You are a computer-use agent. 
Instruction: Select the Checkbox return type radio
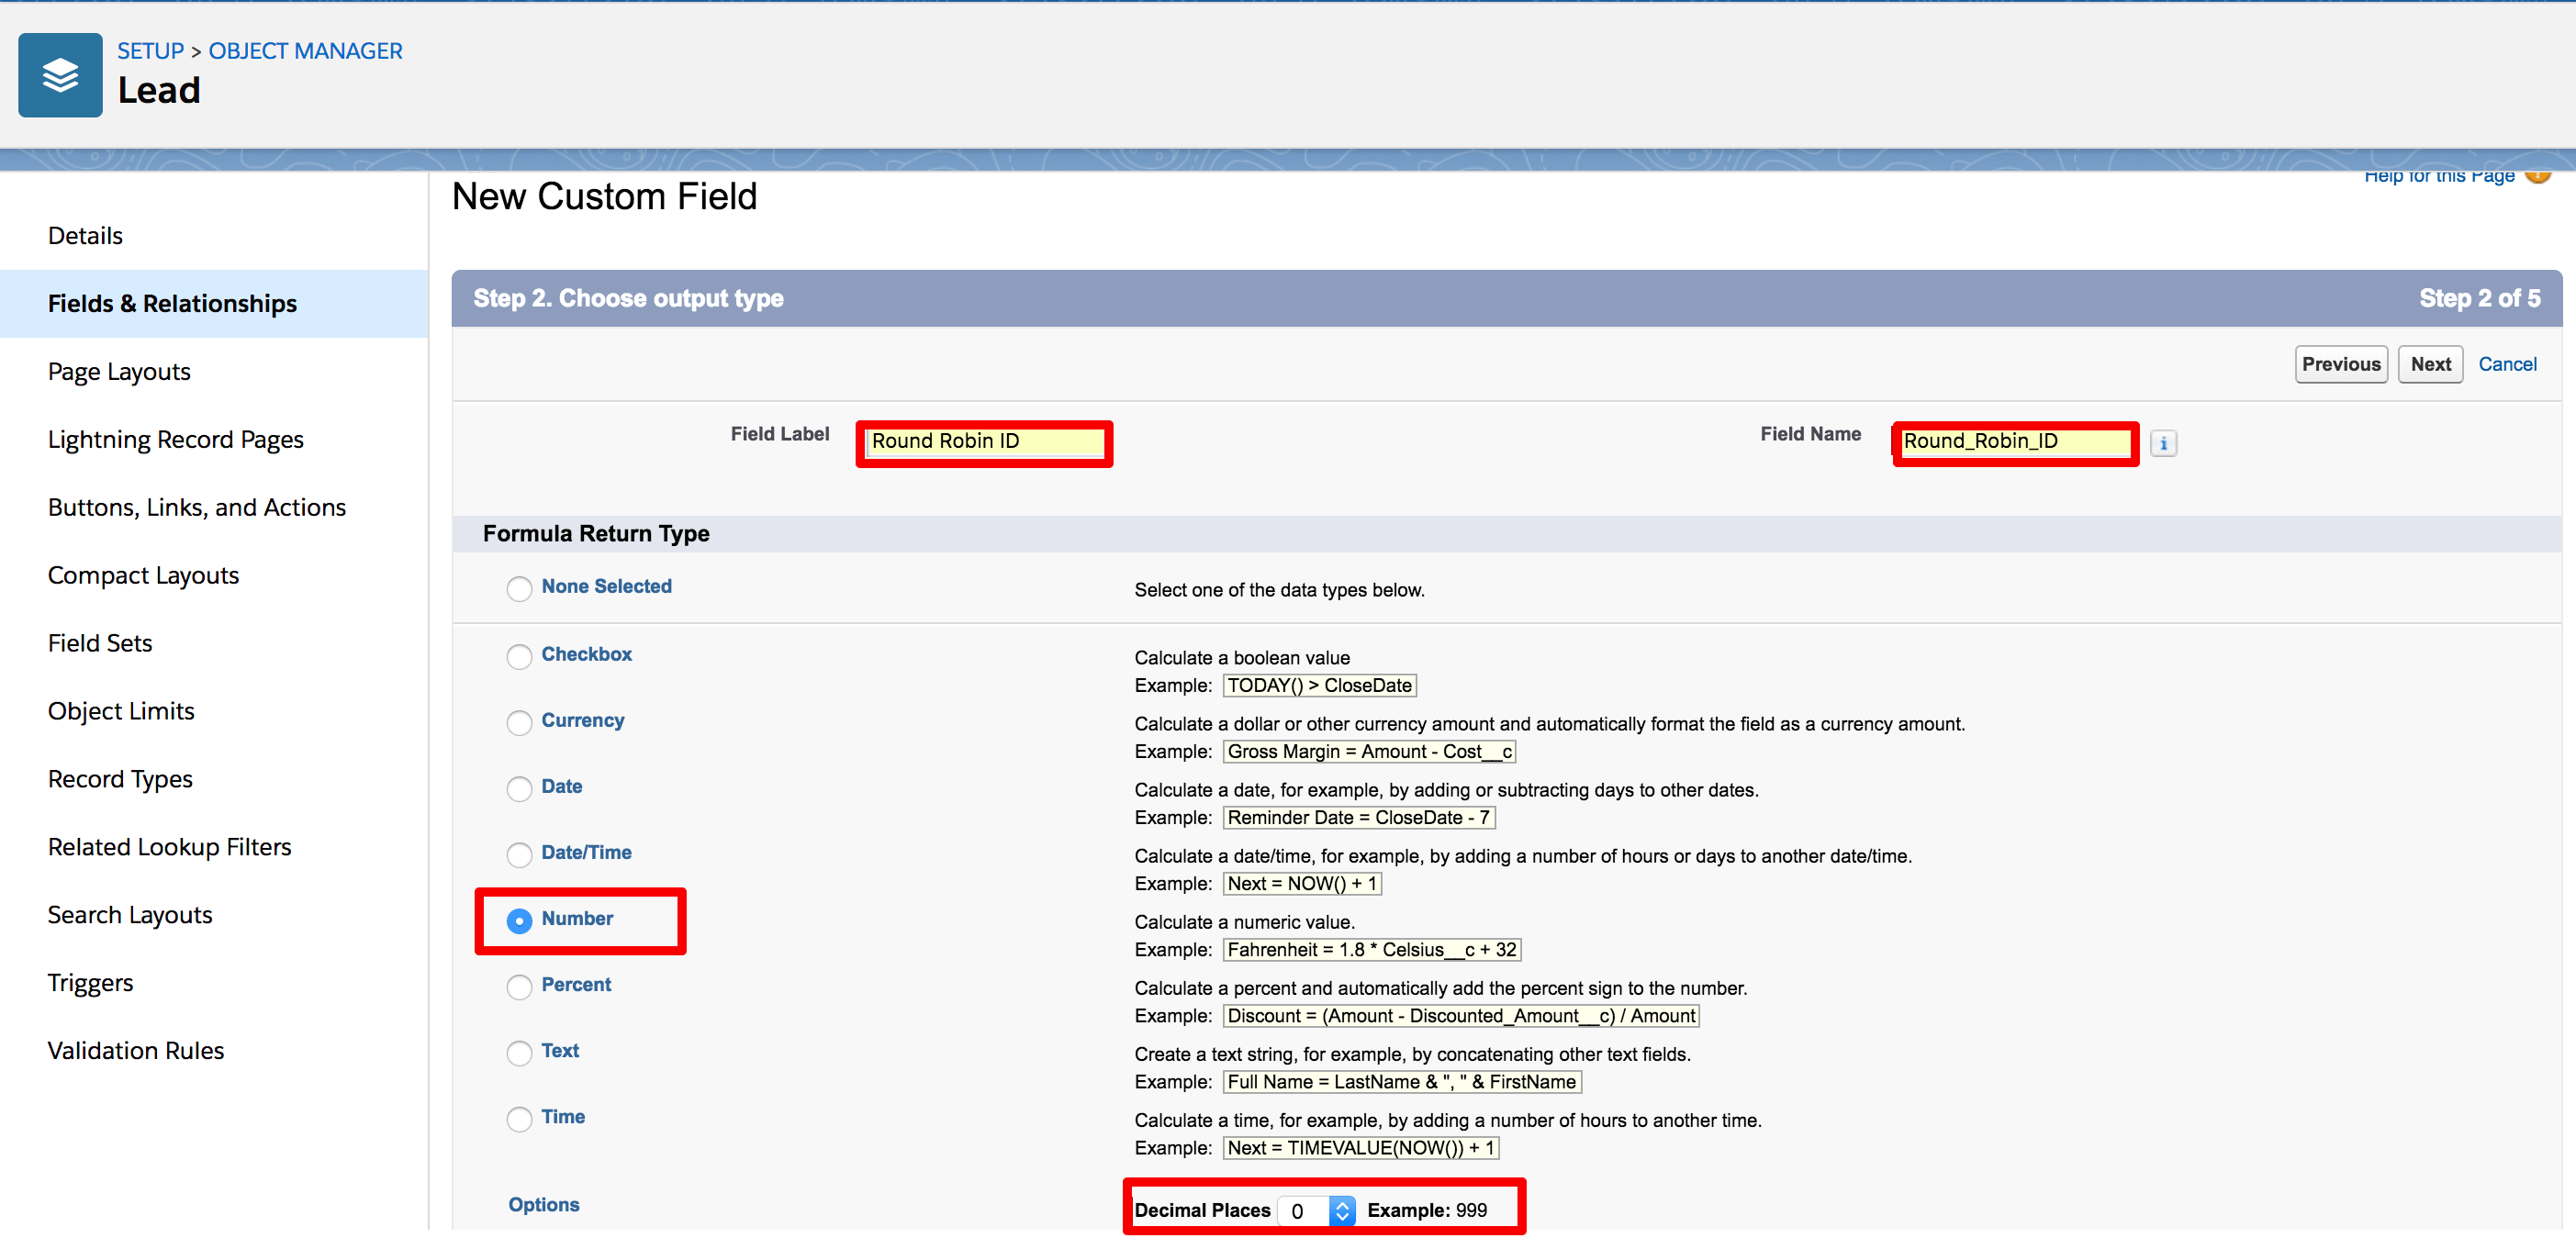coord(519,656)
